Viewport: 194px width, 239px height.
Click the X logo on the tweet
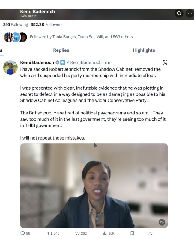click(x=165, y=62)
